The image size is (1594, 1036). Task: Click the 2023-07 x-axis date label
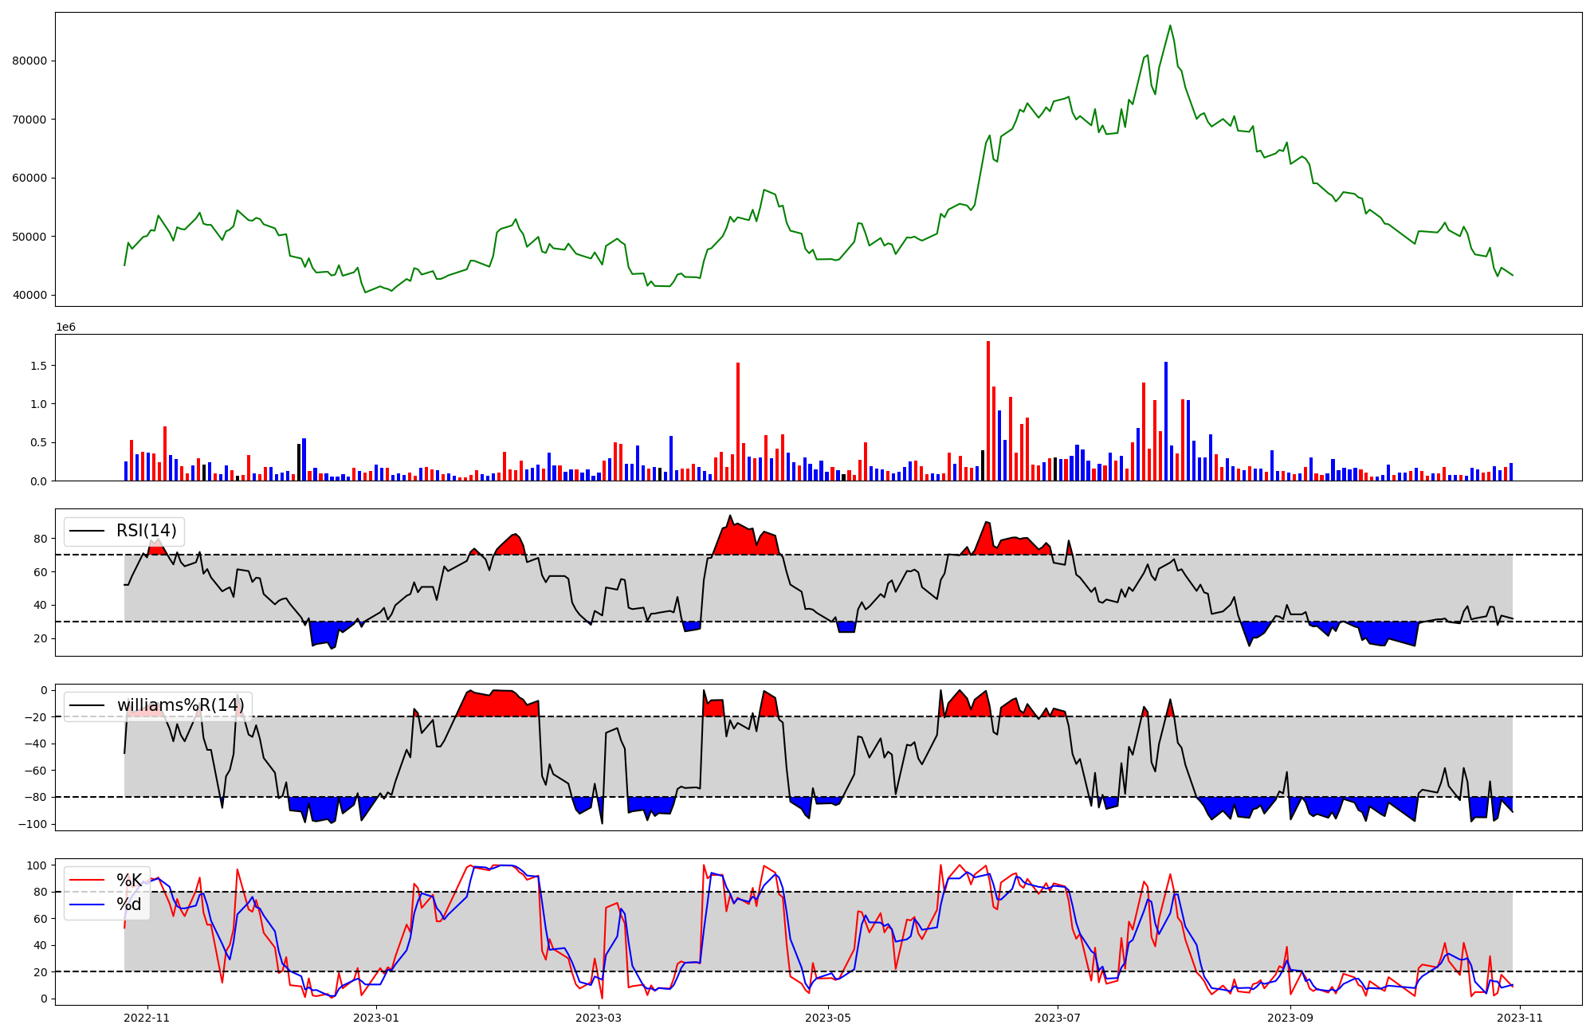click(x=1058, y=1018)
